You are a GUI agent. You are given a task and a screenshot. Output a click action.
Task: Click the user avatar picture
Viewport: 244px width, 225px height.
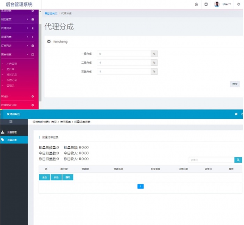tap(216, 4)
